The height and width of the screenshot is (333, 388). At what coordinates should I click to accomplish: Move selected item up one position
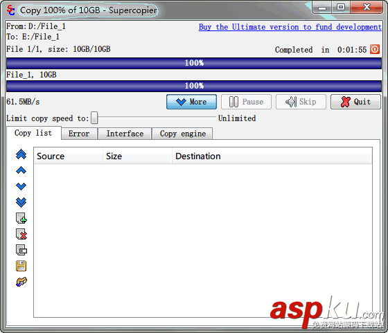click(x=21, y=170)
